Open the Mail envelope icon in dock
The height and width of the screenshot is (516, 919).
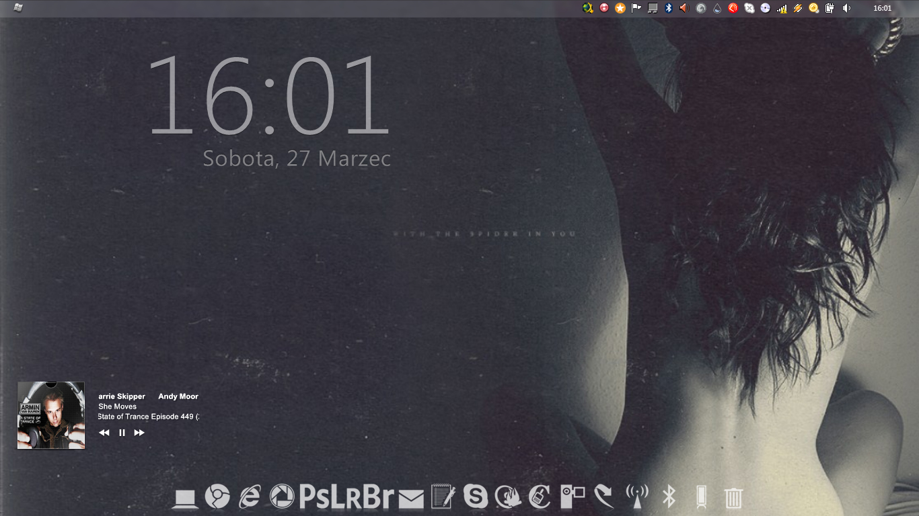point(411,499)
